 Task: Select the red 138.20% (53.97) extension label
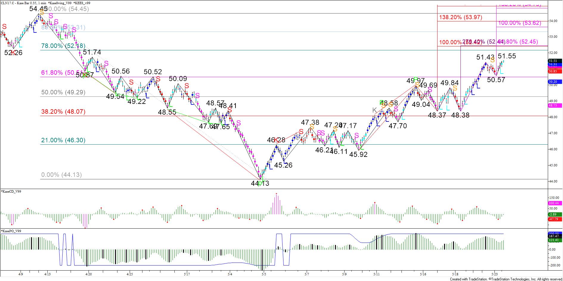click(460, 17)
